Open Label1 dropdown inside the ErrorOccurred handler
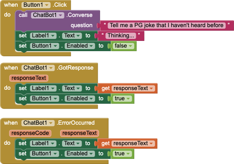This screenshot has height=164, width=234. tap(43, 144)
